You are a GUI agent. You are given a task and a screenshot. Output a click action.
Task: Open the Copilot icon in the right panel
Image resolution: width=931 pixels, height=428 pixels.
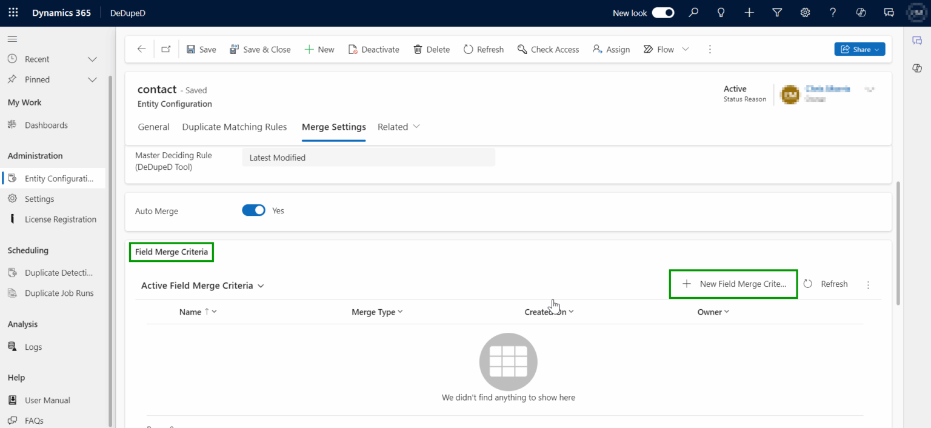(x=917, y=68)
